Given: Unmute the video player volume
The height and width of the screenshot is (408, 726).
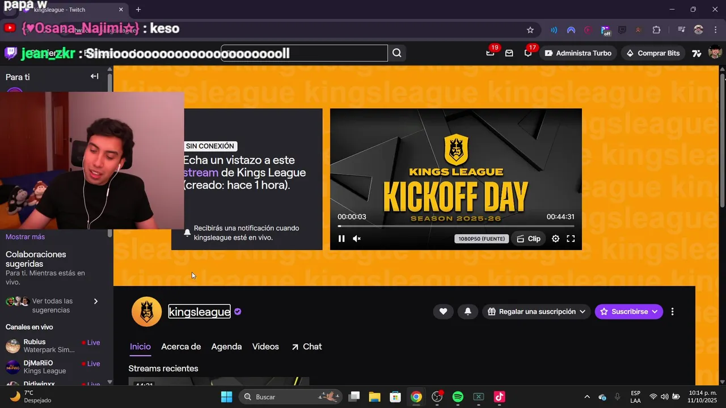Looking at the screenshot, I should (357, 239).
